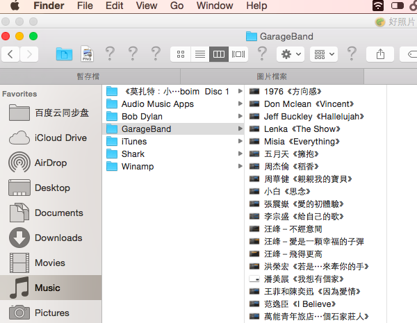Screen dimensions: 417x323
Task: Open the Help menu
Action: 256,6
